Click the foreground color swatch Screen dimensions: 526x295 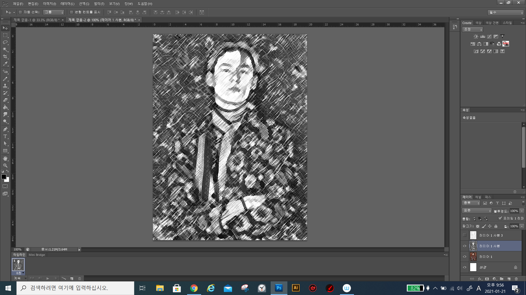[x=4, y=177]
